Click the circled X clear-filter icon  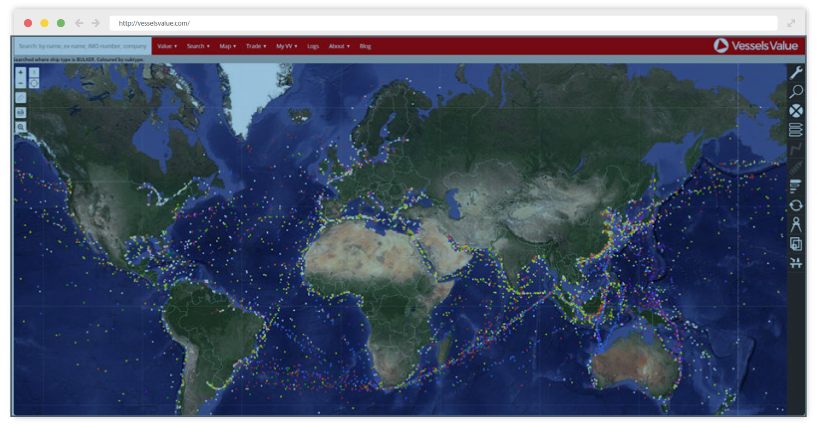point(796,111)
